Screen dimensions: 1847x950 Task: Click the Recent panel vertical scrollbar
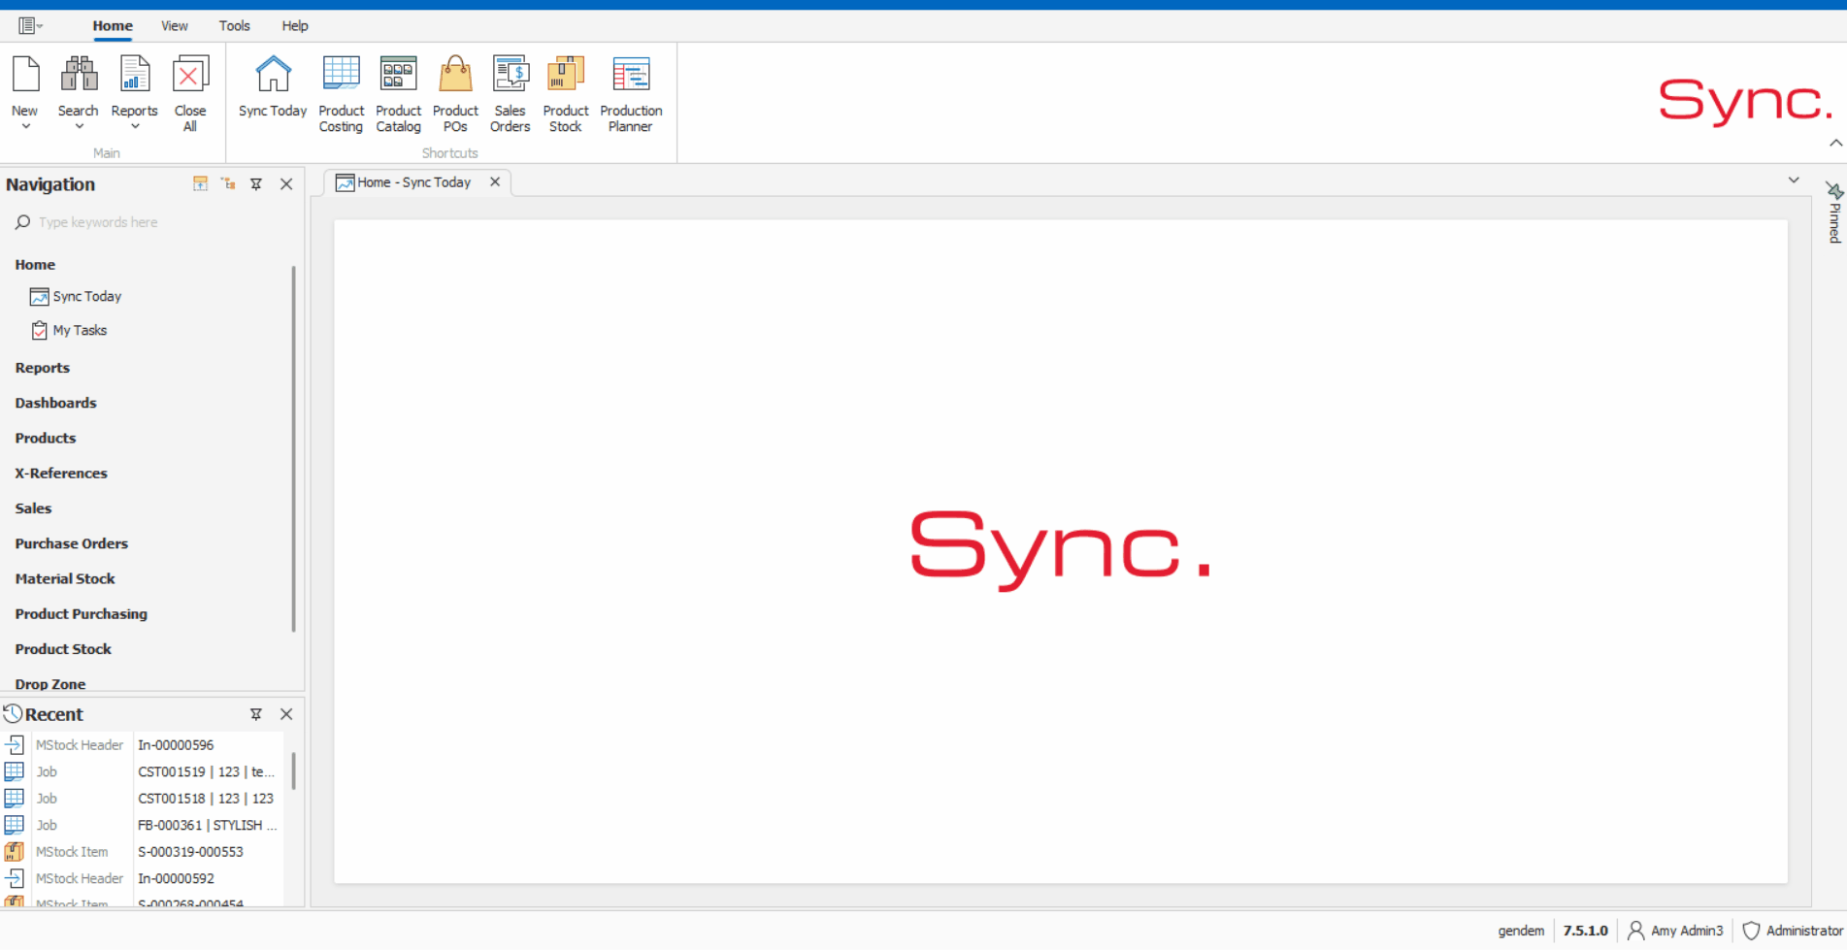click(293, 770)
